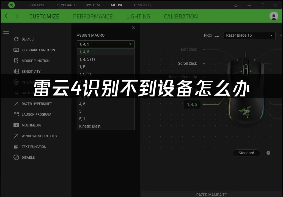Viewport: 283px width, 197px height.
Task: Open the Razer Blade 15 profile dropdown
Action: 250,35
